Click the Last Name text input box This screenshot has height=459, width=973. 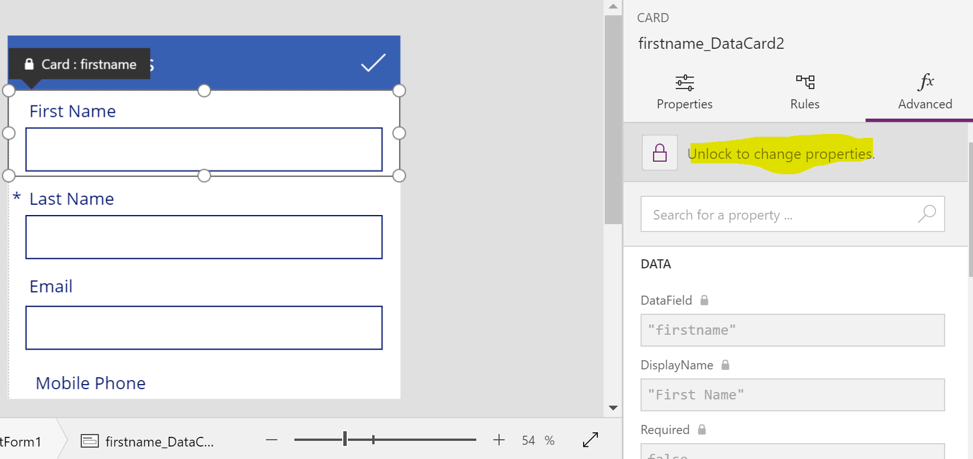point(204,237)
